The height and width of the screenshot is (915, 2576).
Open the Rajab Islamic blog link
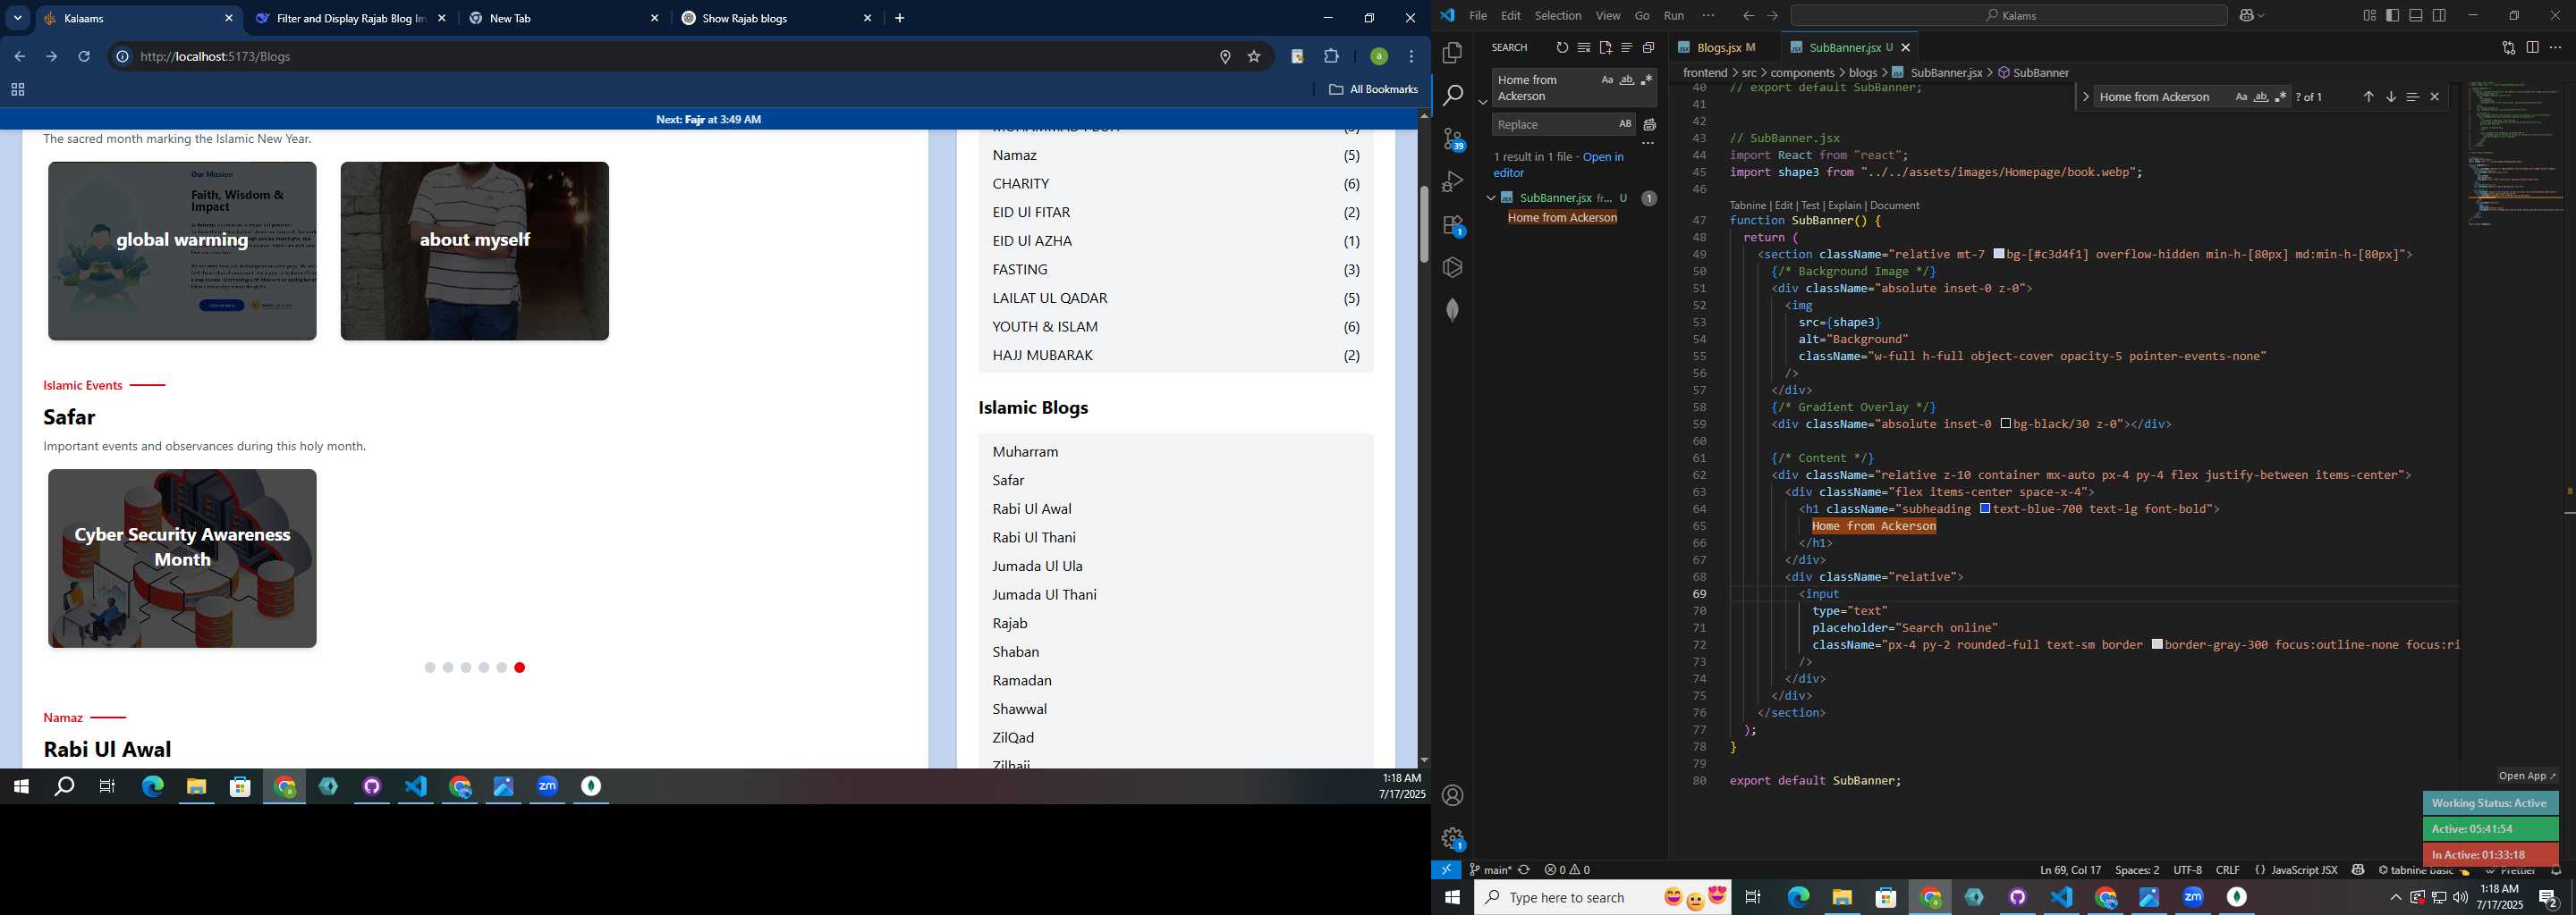coord(1010,624)
